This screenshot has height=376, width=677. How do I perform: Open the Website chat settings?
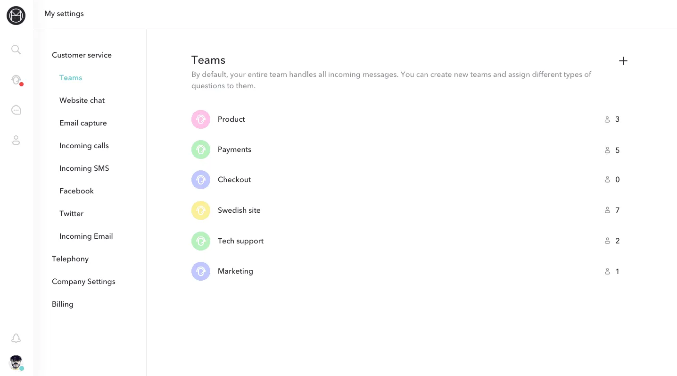point(82,100)
